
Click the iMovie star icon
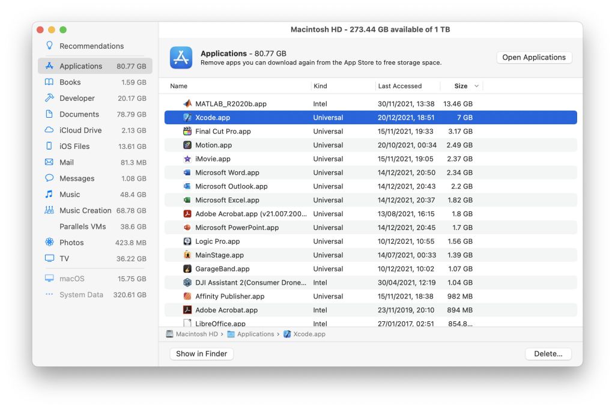(187, 159)
